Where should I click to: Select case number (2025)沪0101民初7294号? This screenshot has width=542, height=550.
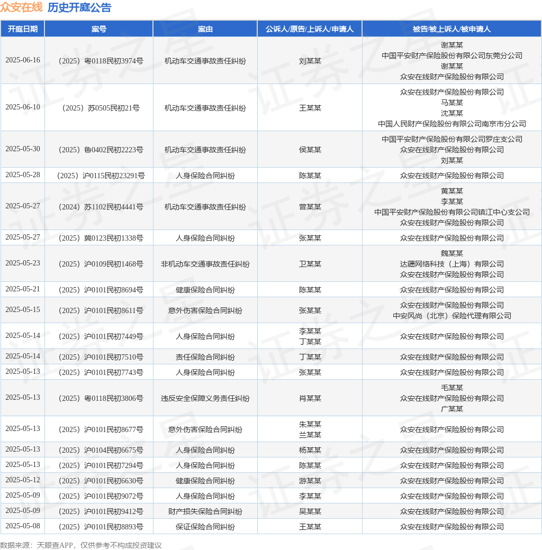pyautogui.click(x=101, y=466)
